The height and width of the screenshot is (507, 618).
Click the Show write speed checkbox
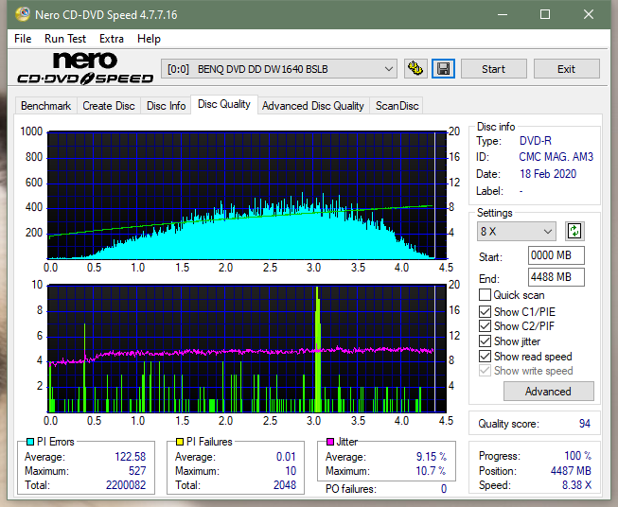pyautogui.click(x=485, y=371)
